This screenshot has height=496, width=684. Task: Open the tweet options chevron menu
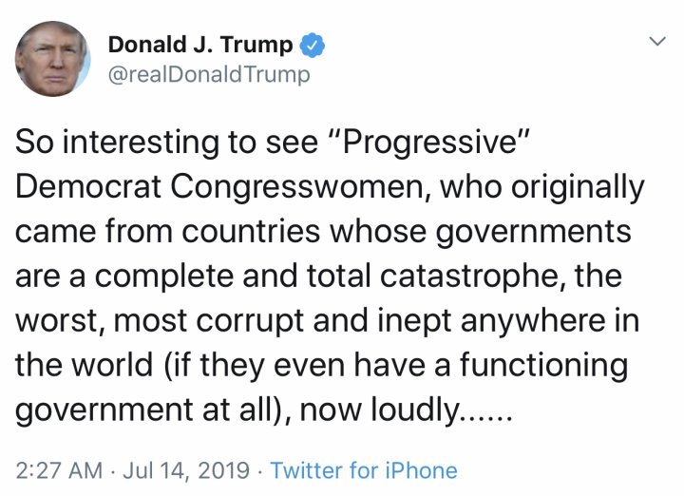point(655,43)
